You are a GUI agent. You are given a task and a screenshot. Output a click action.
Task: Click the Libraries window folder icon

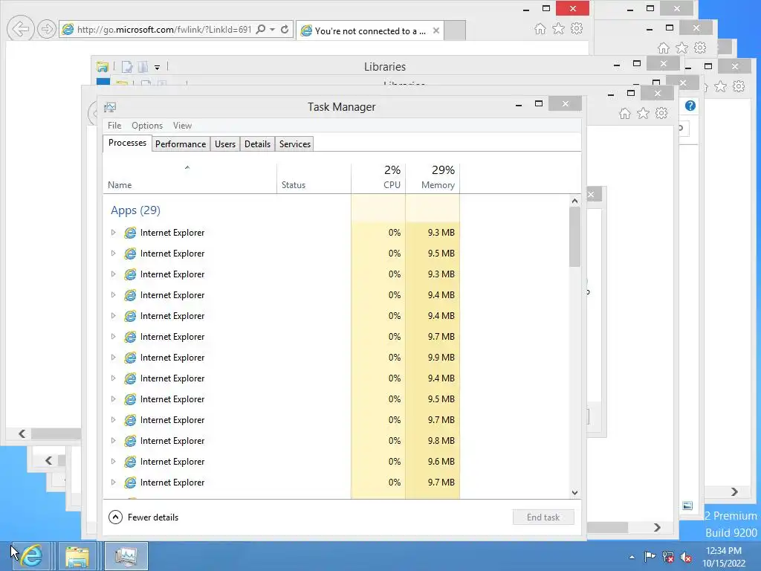[x=103, y=67]
